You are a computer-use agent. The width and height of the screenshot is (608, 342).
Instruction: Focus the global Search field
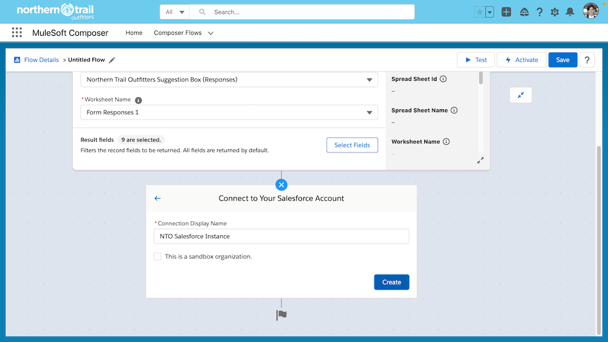(302, 12)
